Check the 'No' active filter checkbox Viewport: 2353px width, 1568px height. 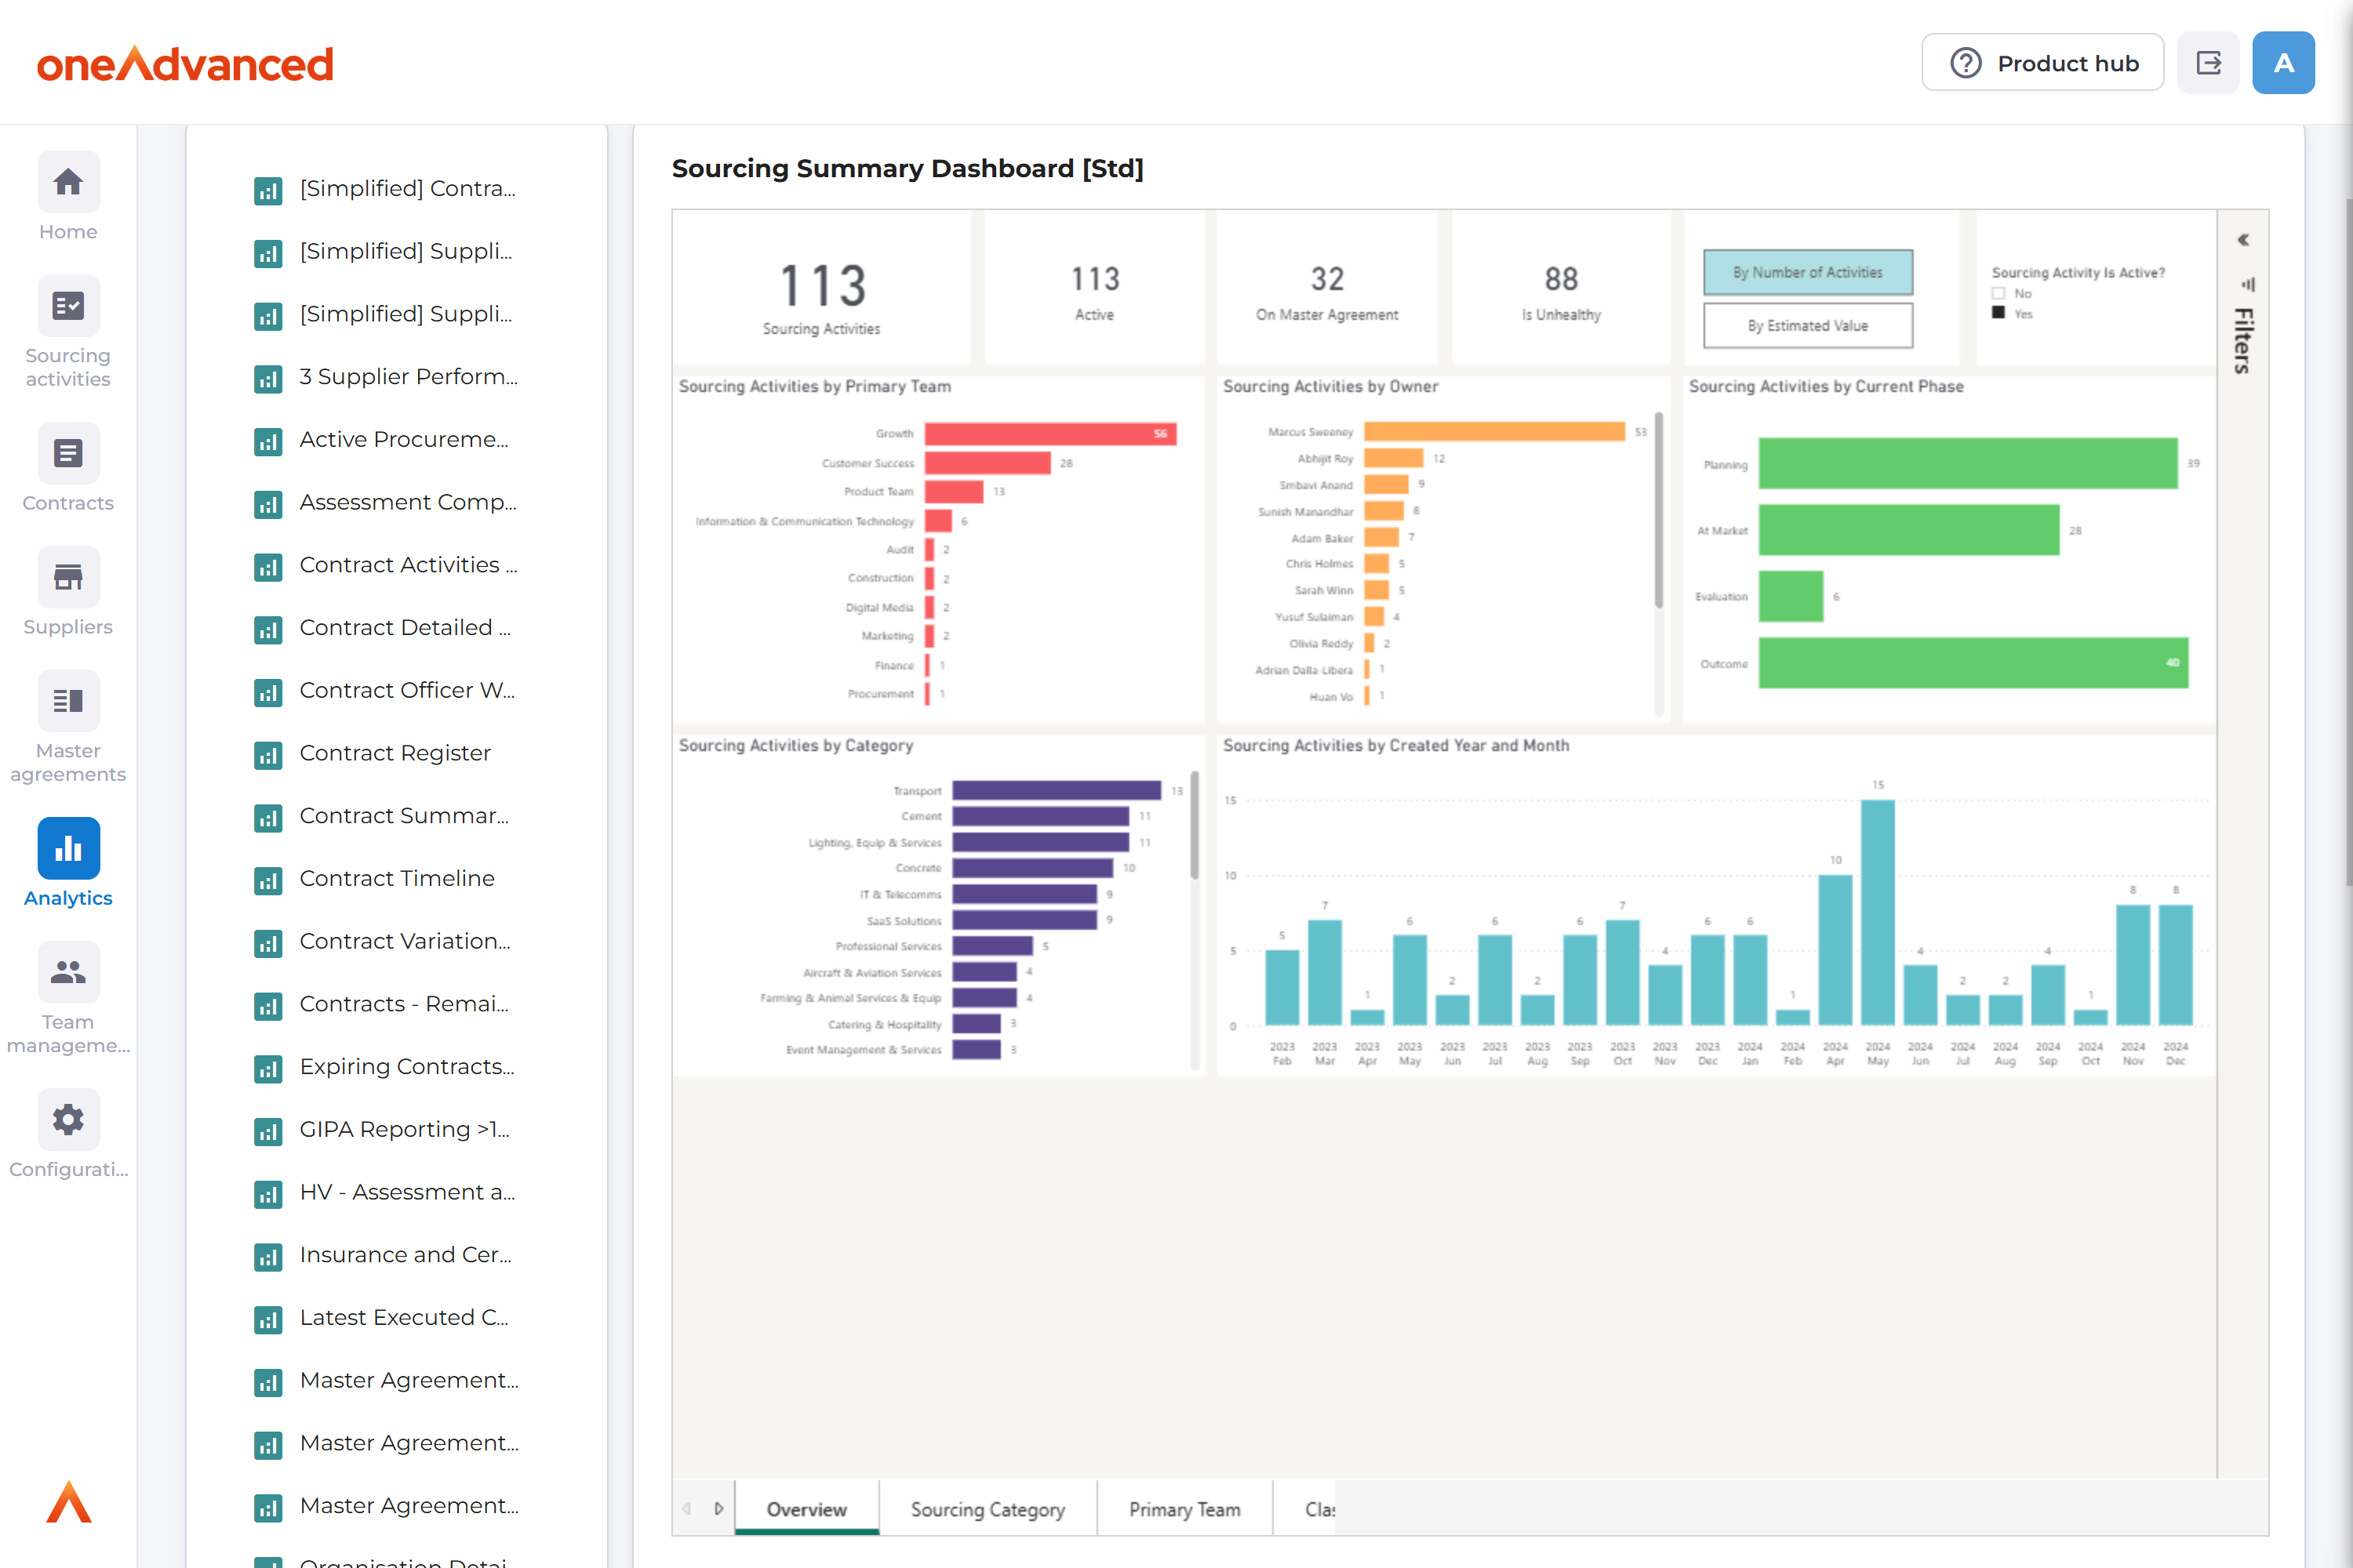coord(1998,294)
